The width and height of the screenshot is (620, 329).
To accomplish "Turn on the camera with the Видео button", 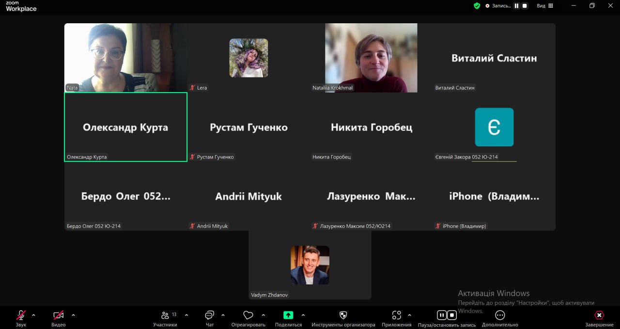I will tap(58, 315).
